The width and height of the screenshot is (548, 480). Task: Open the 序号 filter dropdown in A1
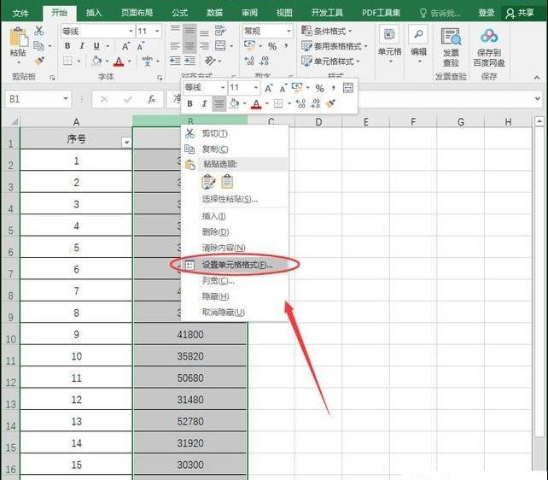click(x=126, y=142)
